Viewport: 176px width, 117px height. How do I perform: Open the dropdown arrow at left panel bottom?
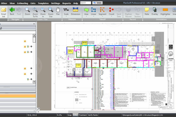click(x=34, y=111)
